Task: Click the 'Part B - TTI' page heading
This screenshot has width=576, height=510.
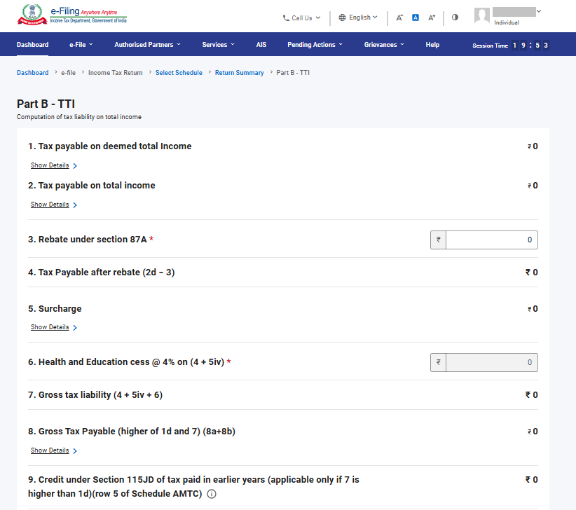Action: 46,104
